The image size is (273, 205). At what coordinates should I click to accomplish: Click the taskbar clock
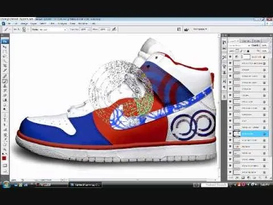click(x=265, y=184)
